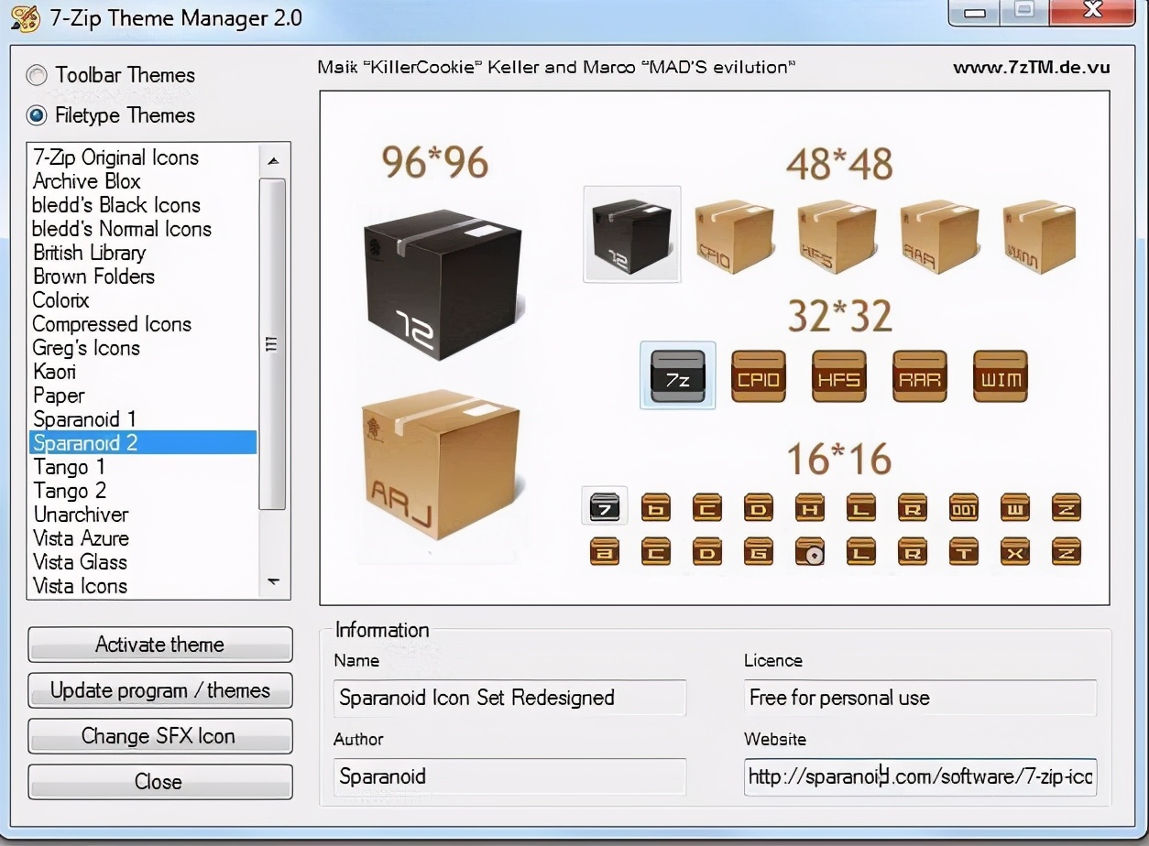Select the Brown Folders theme

143,277
